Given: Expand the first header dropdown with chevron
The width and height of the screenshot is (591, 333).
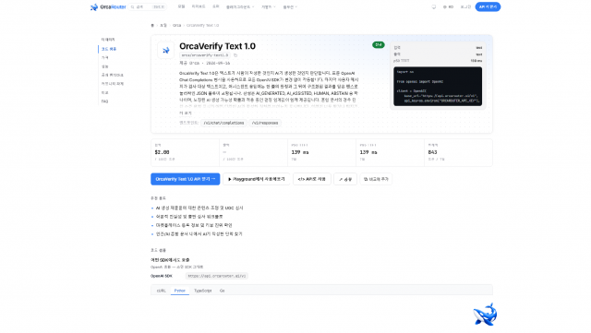Looking at the screenshot, I should pyautogui.click(x=240, y=6).
